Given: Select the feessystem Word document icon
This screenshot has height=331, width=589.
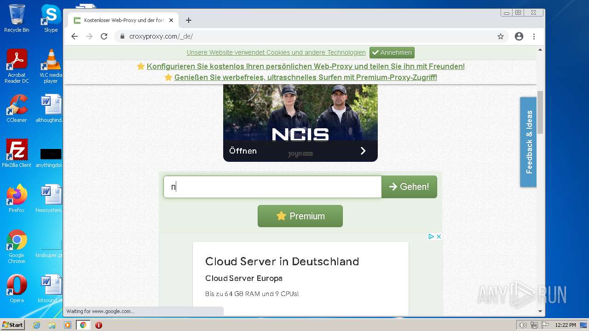Looking at the screenshot, I should click(51, 199).
